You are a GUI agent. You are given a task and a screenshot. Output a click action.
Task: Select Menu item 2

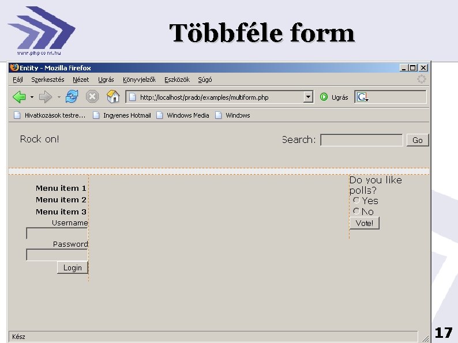(x=61, y=200)
